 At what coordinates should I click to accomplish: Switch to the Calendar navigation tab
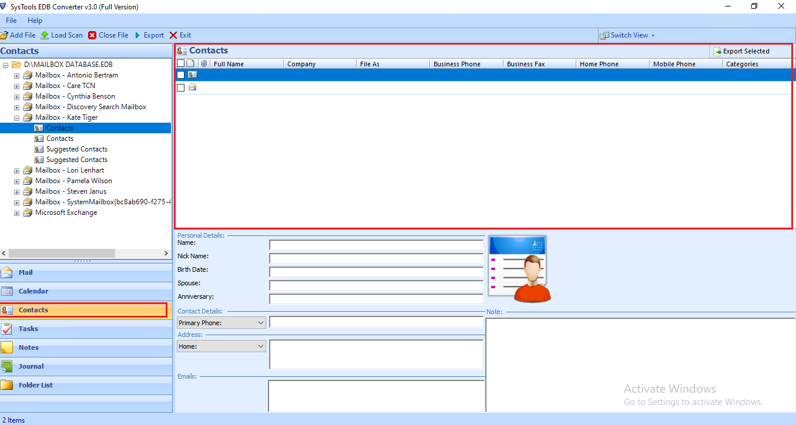point(86,291)
